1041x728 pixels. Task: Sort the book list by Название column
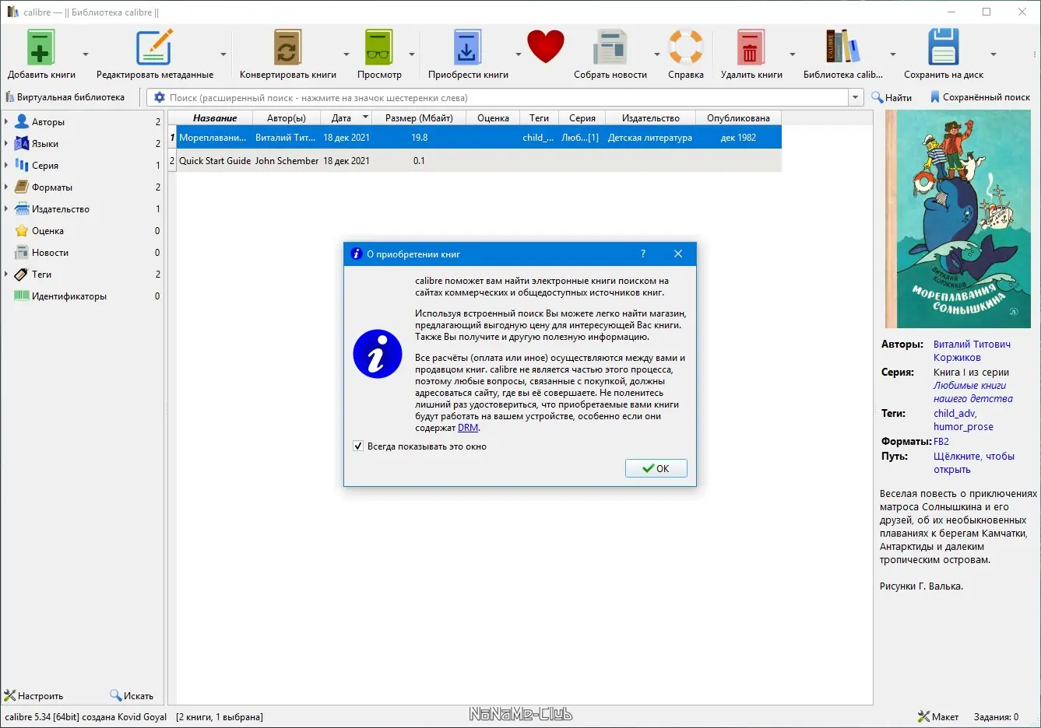[215, 118]
